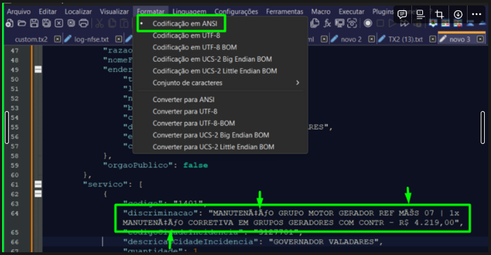Click the New file toolbar icon
The width and height of the screenshot is (491, 255).
point(10,23)
